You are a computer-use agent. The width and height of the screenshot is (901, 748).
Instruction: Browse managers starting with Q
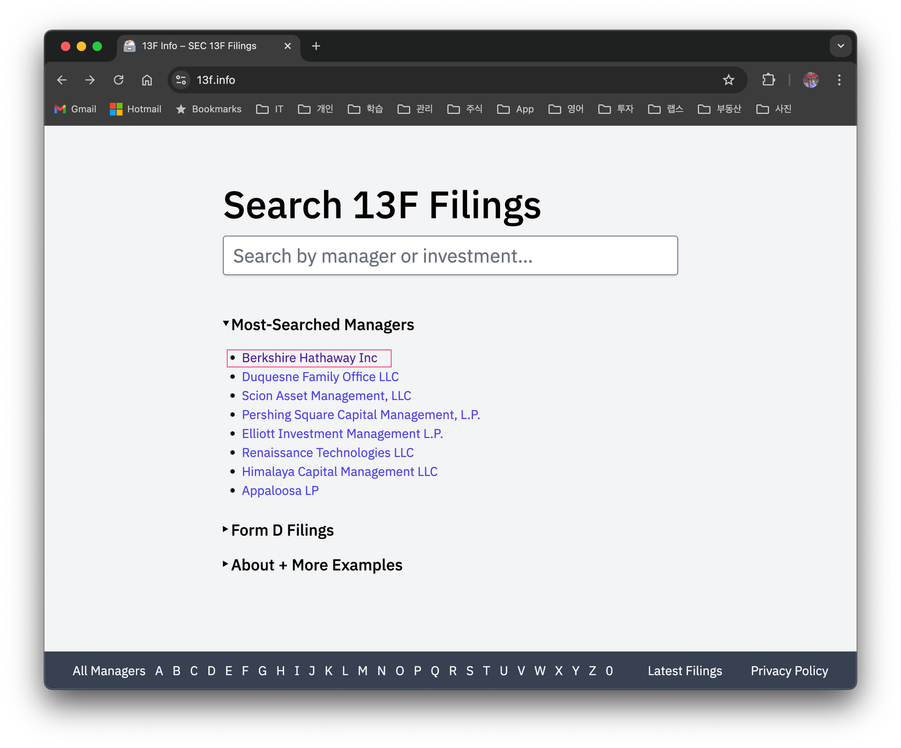point(435,671)
